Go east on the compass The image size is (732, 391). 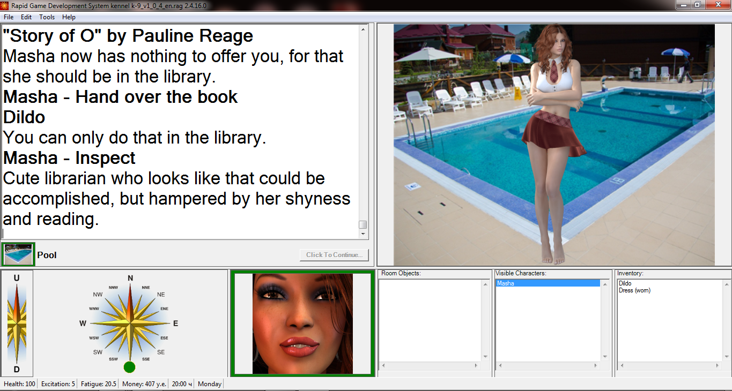tap(175, 324)
